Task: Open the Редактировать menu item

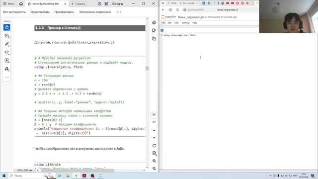Action: [40, 12]
